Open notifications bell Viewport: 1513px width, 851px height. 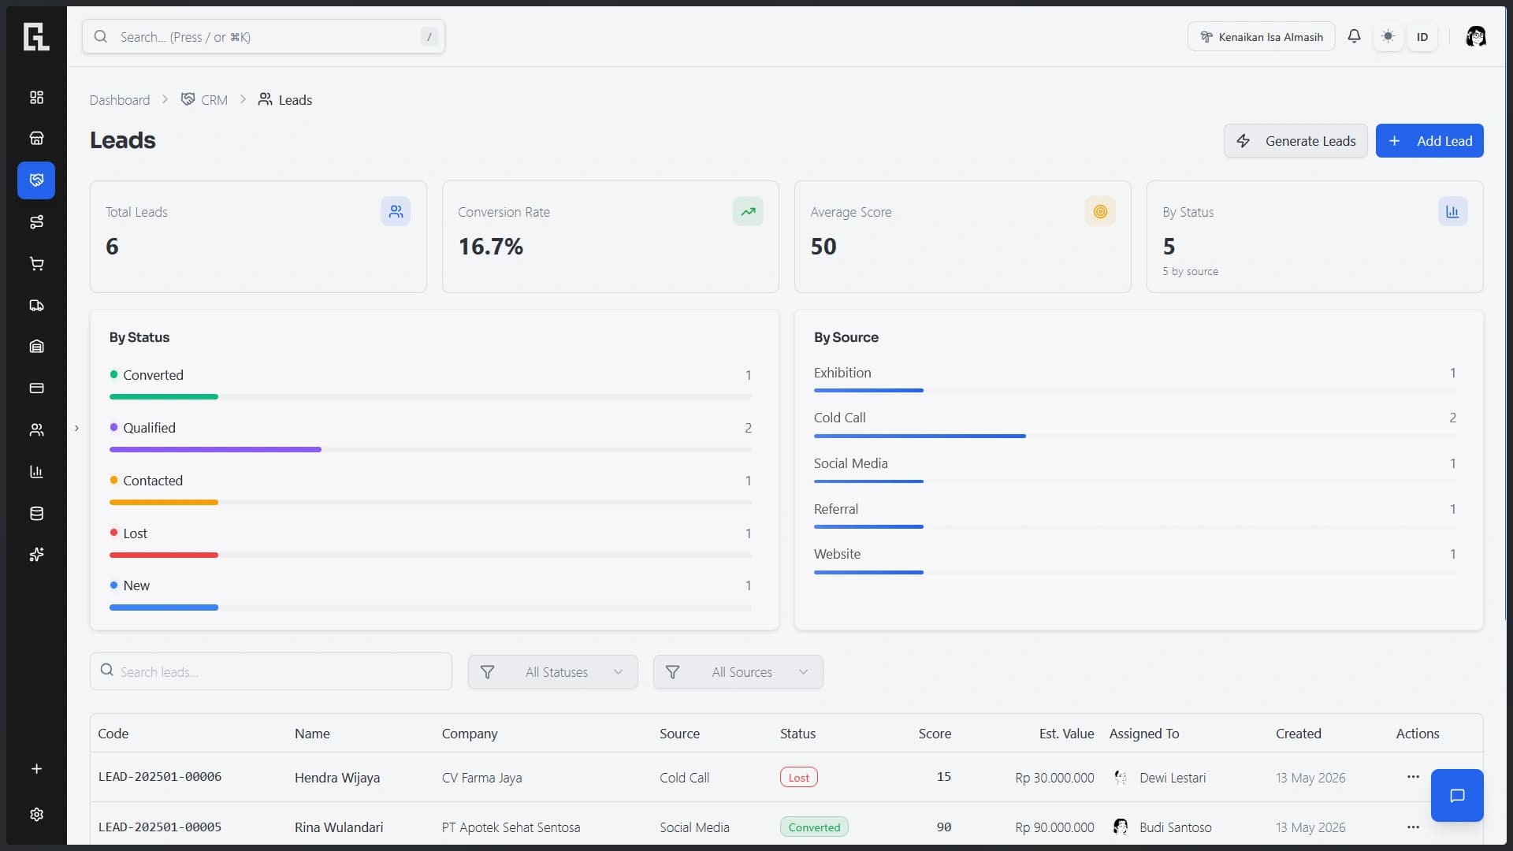(1354, 36)
